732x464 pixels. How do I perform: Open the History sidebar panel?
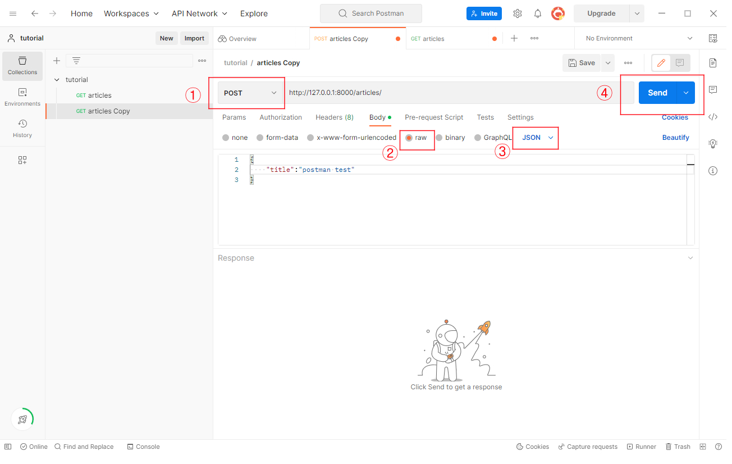tap(22, 129)
